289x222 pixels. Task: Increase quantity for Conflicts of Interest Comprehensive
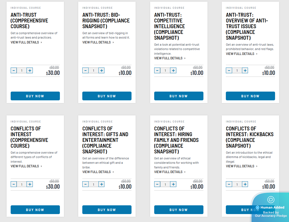pyautogui.click(x=30, y=184)
